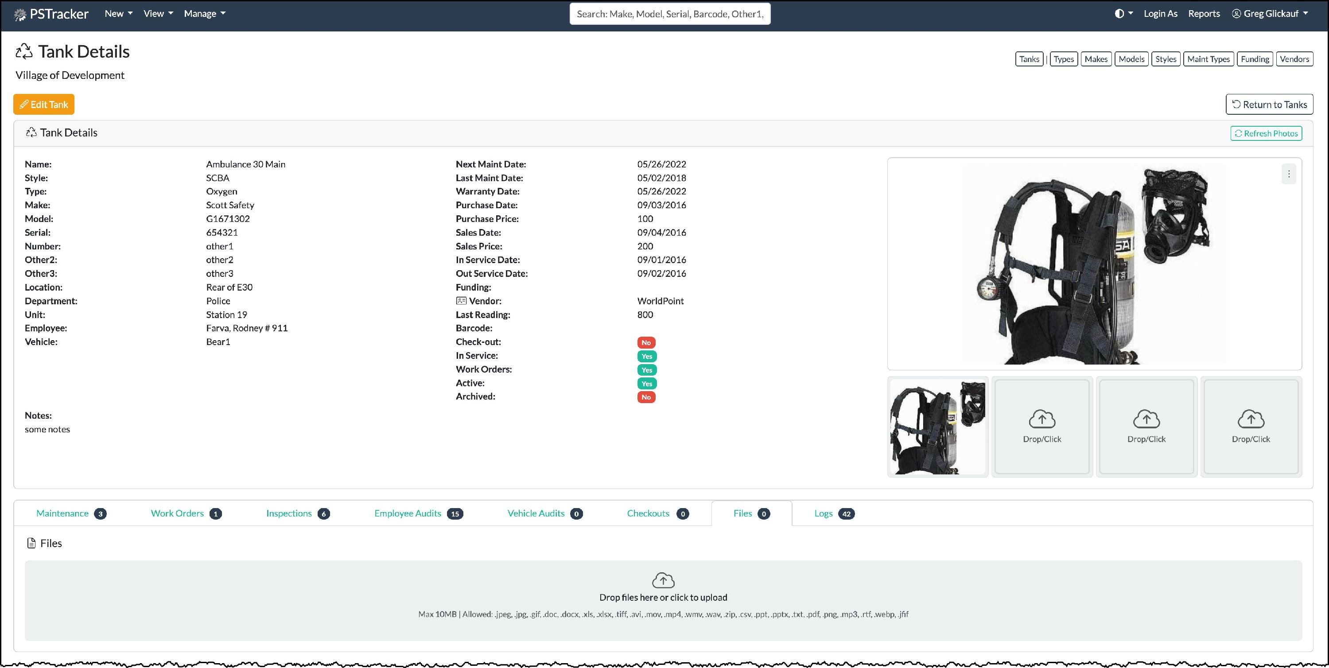Click the last Drop/Click photo upload slot

click(x=1251, y=427)
